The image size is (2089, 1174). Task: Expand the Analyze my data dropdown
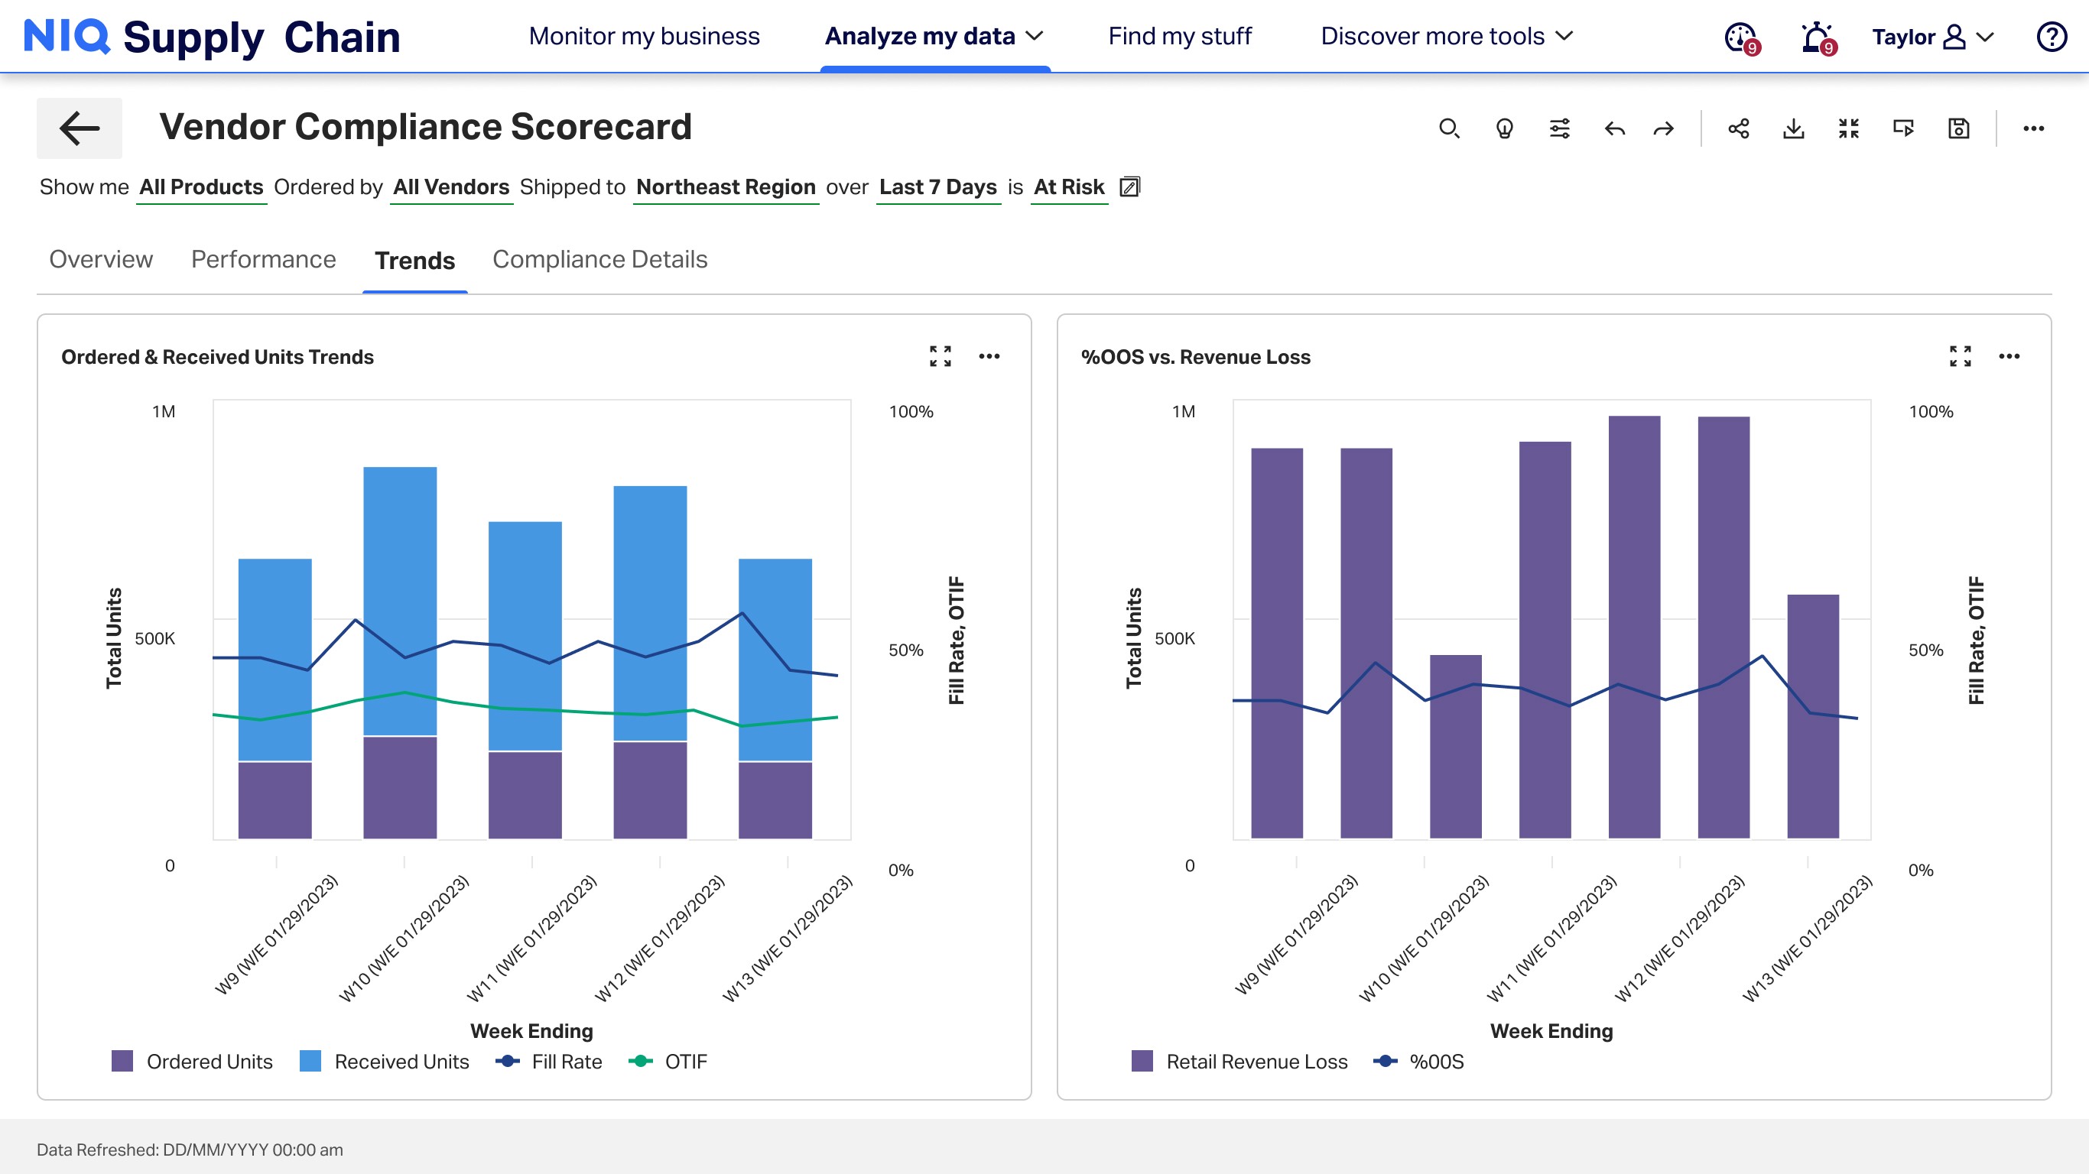(x=934, y=37)
